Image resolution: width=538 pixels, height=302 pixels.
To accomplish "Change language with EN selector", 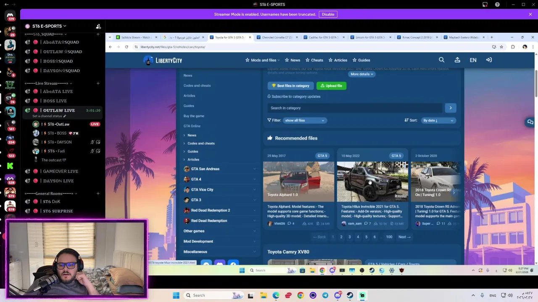I will tap(473, 60).
